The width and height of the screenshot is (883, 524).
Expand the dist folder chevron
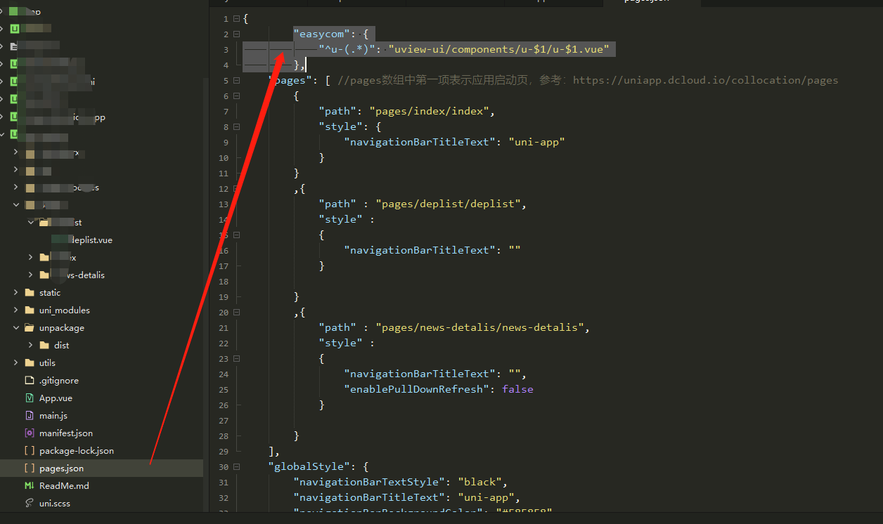[30, 346]
